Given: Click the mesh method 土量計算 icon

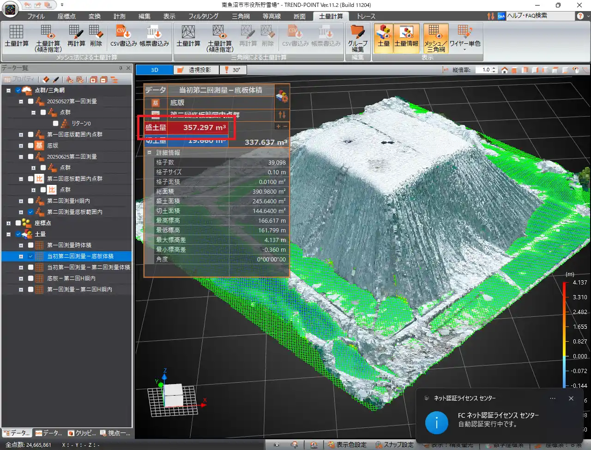Looking at the screenshot, I should tap(17, 36).
